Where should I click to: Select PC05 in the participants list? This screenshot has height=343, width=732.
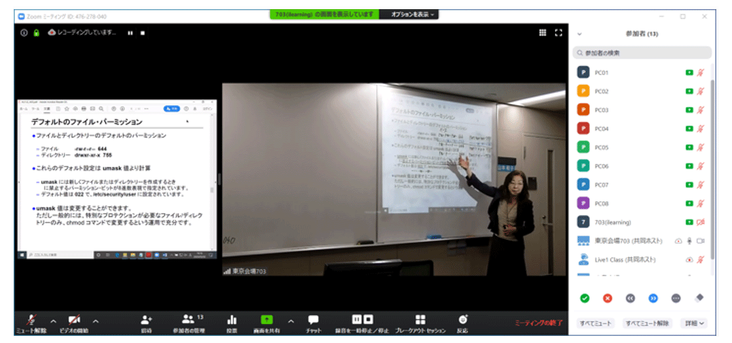(x=602, y=148)
